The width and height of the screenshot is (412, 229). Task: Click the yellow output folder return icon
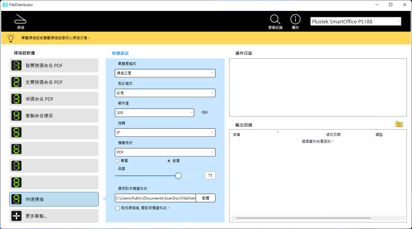399,124
